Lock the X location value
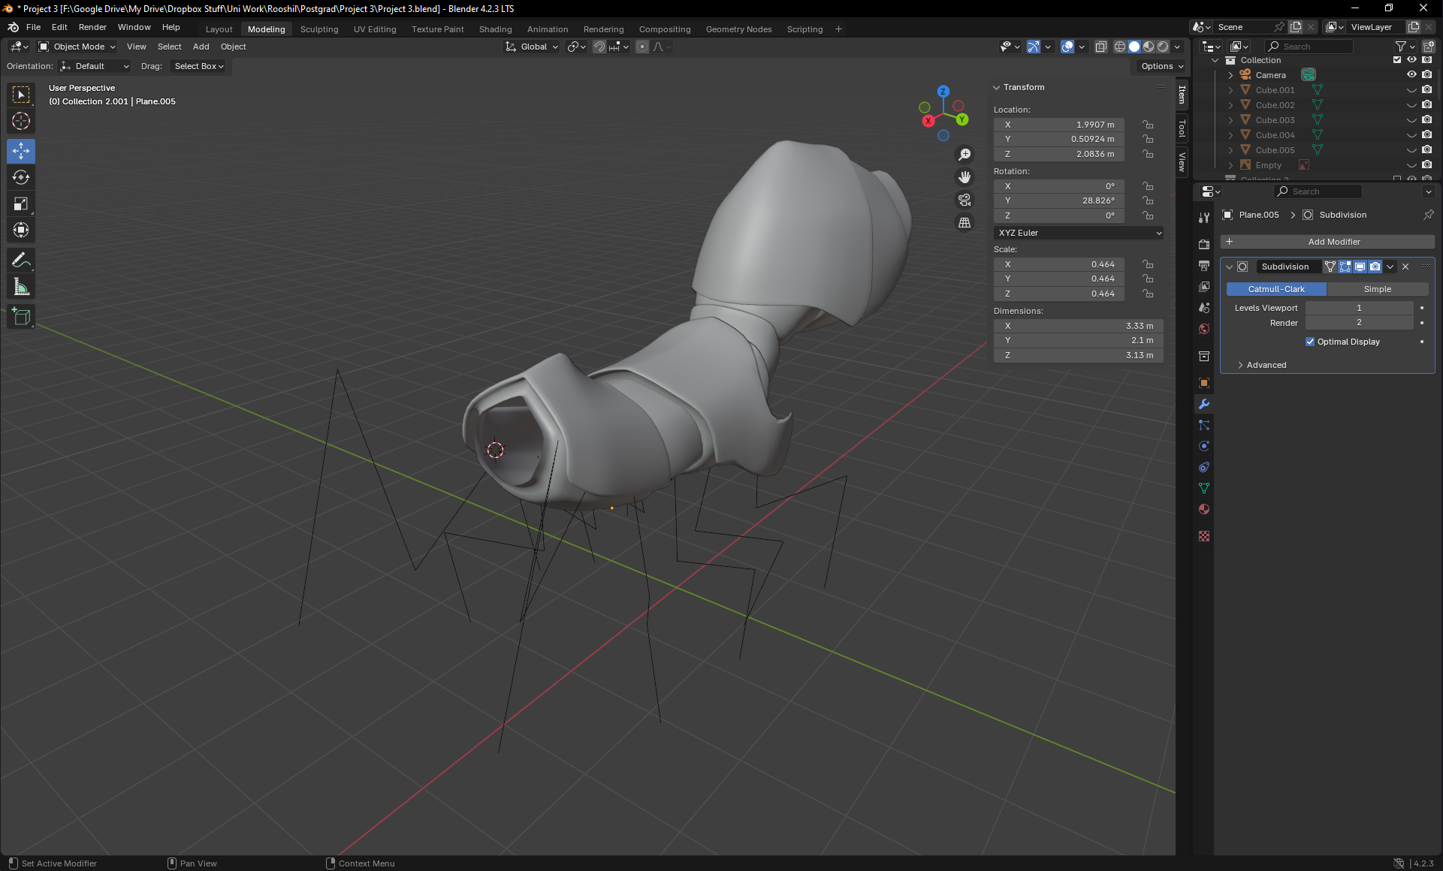Viewport: 1443px width, 871px height. [x=1148, y=125]
